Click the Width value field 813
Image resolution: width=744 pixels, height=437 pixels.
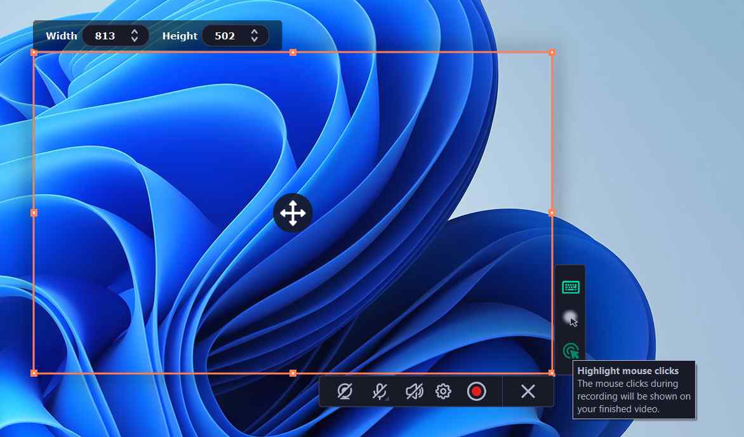click(105, 36)
